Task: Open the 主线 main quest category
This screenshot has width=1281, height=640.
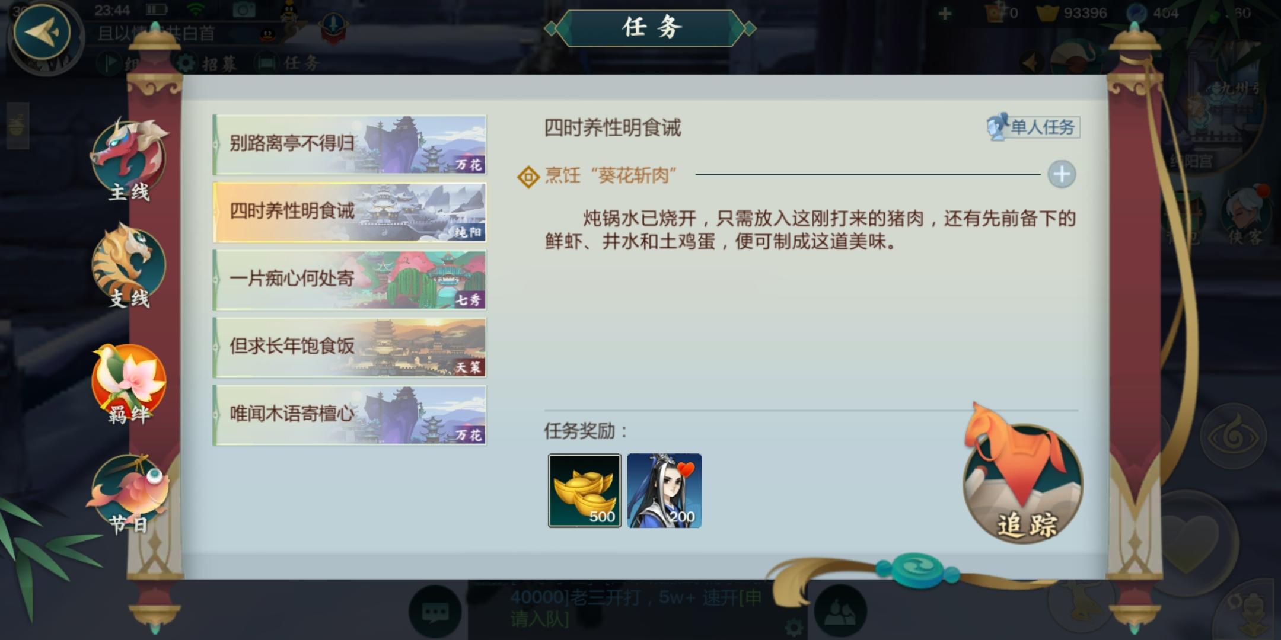Action: 129,160
